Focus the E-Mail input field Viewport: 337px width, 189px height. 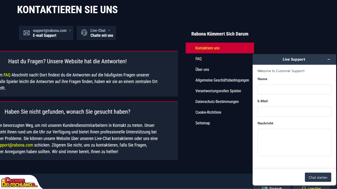(x=294, y=112)
